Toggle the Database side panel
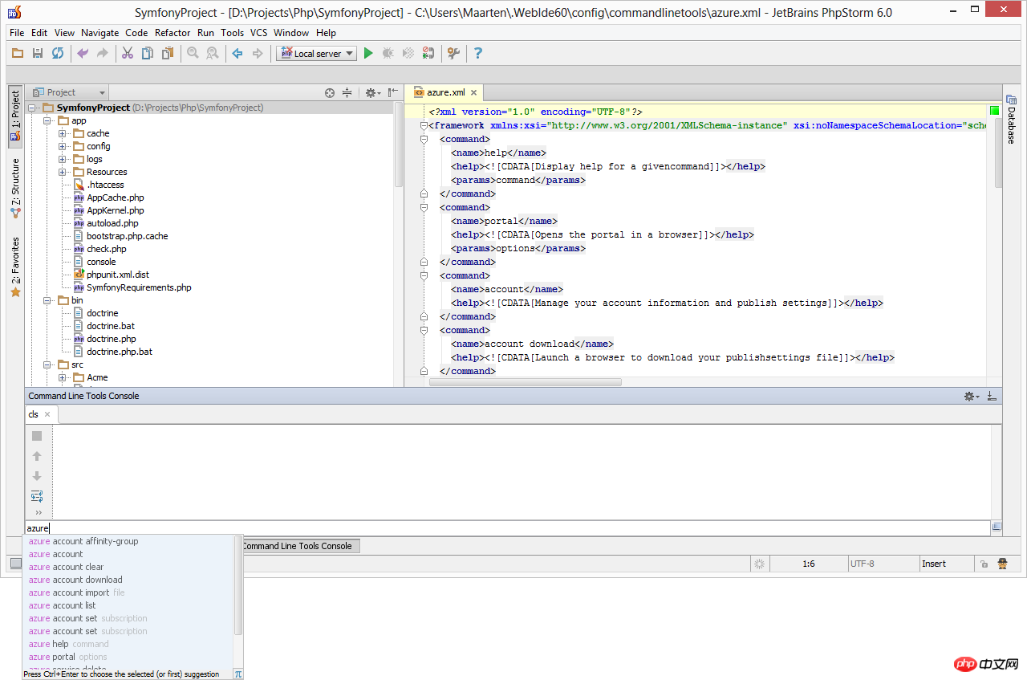 tap(1011, 125)
